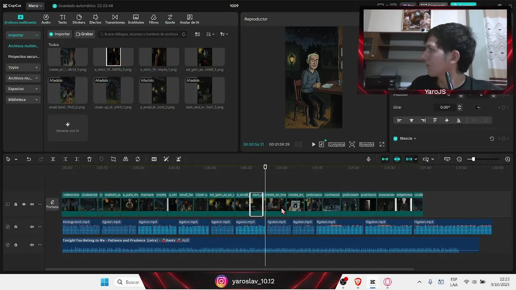516x290 pixels.
Task: Click the HD enhance quality icon
Action: 154,159
